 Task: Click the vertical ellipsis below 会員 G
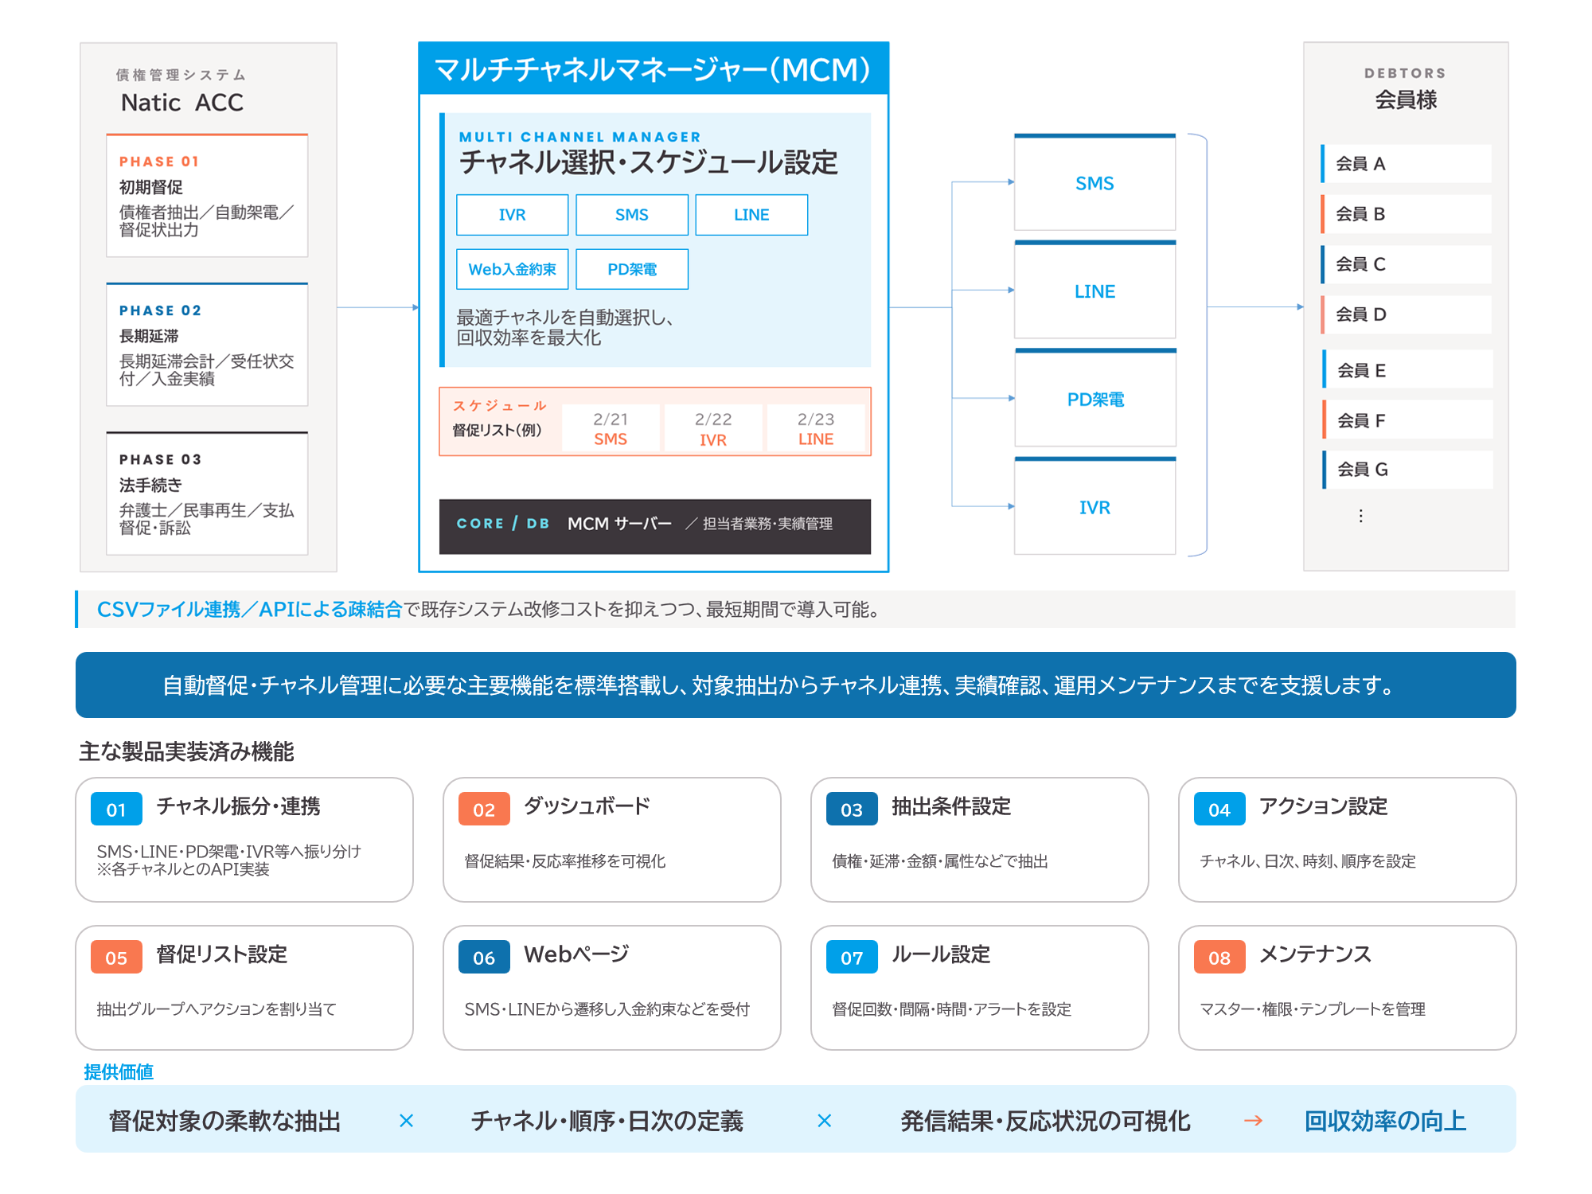tap(1361, 516)
